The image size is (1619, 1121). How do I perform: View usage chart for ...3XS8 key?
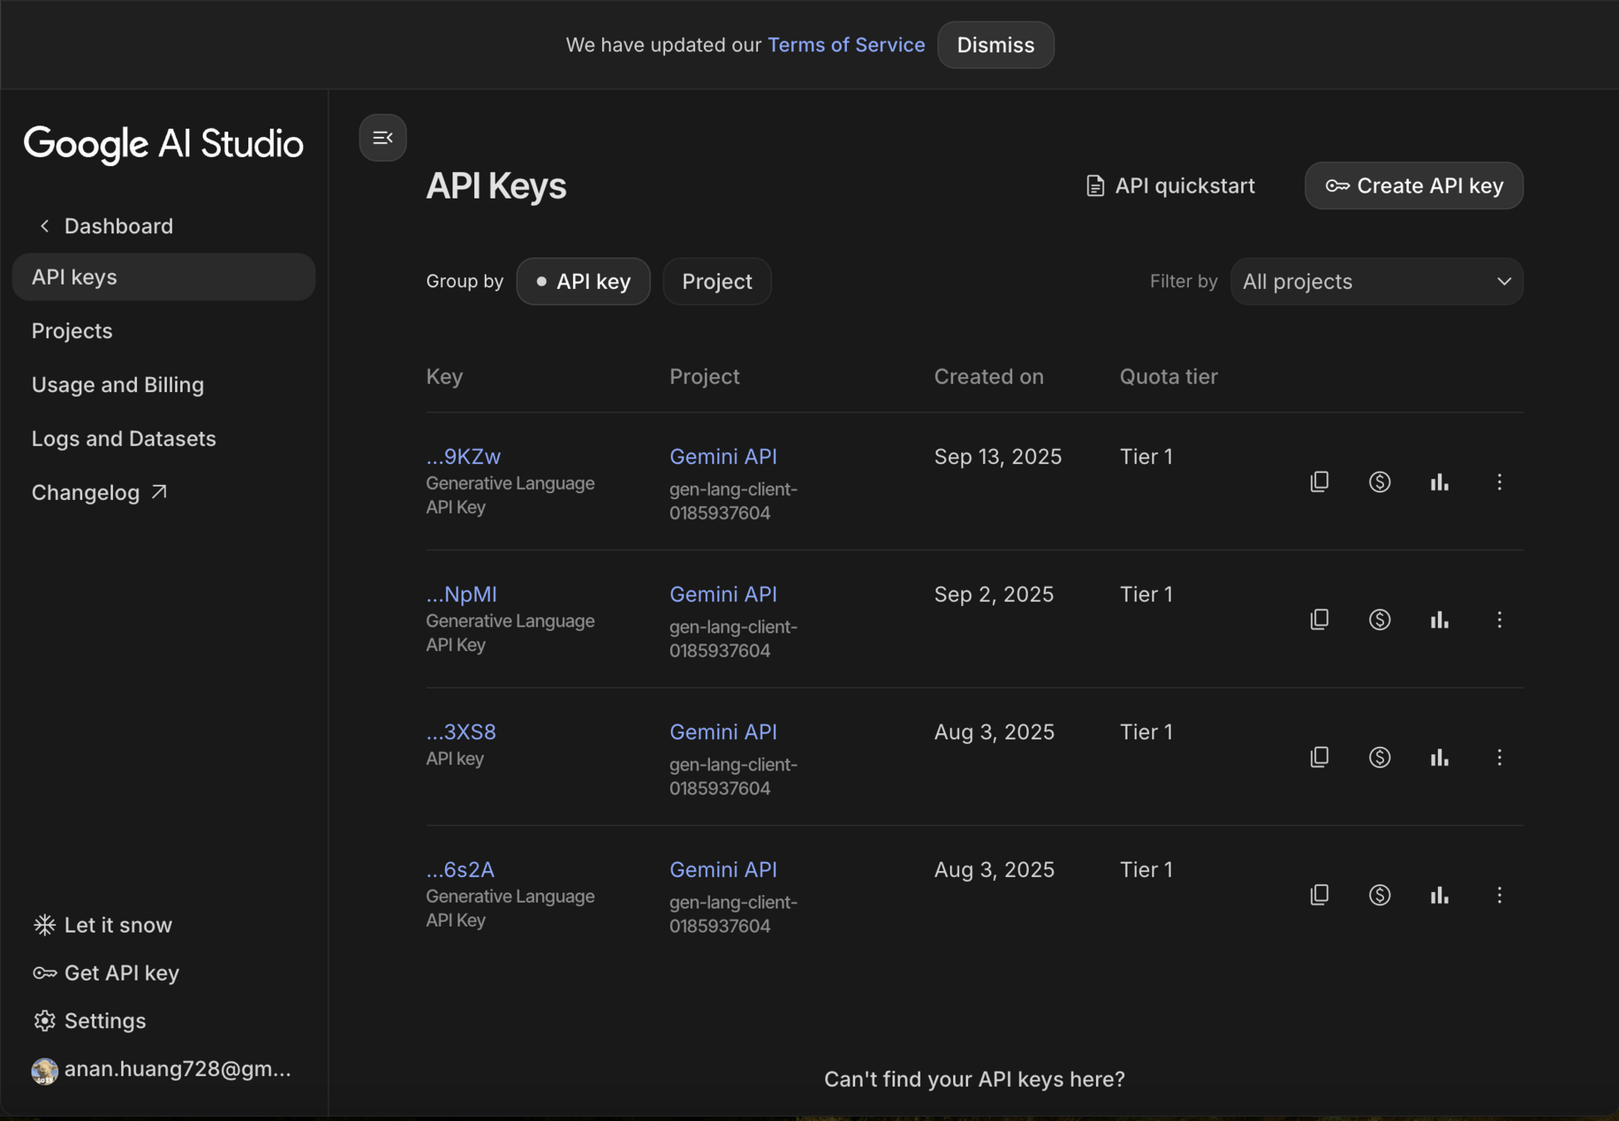pyautogui.click(x=1439, y=757)
